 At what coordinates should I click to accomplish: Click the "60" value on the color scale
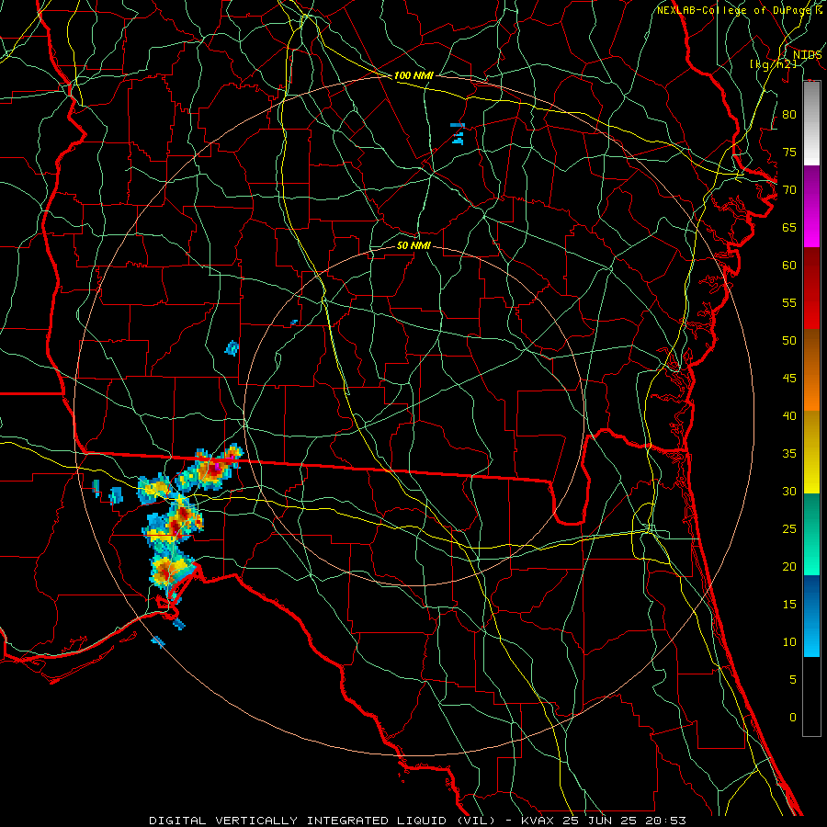[789, 266]
